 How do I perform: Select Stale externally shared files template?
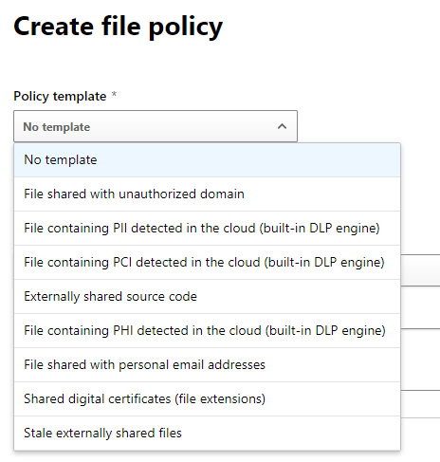207,434
